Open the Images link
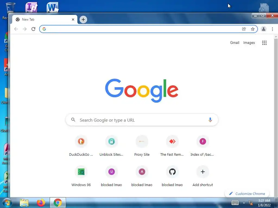278x208 pixels. [x=249, y=43]
